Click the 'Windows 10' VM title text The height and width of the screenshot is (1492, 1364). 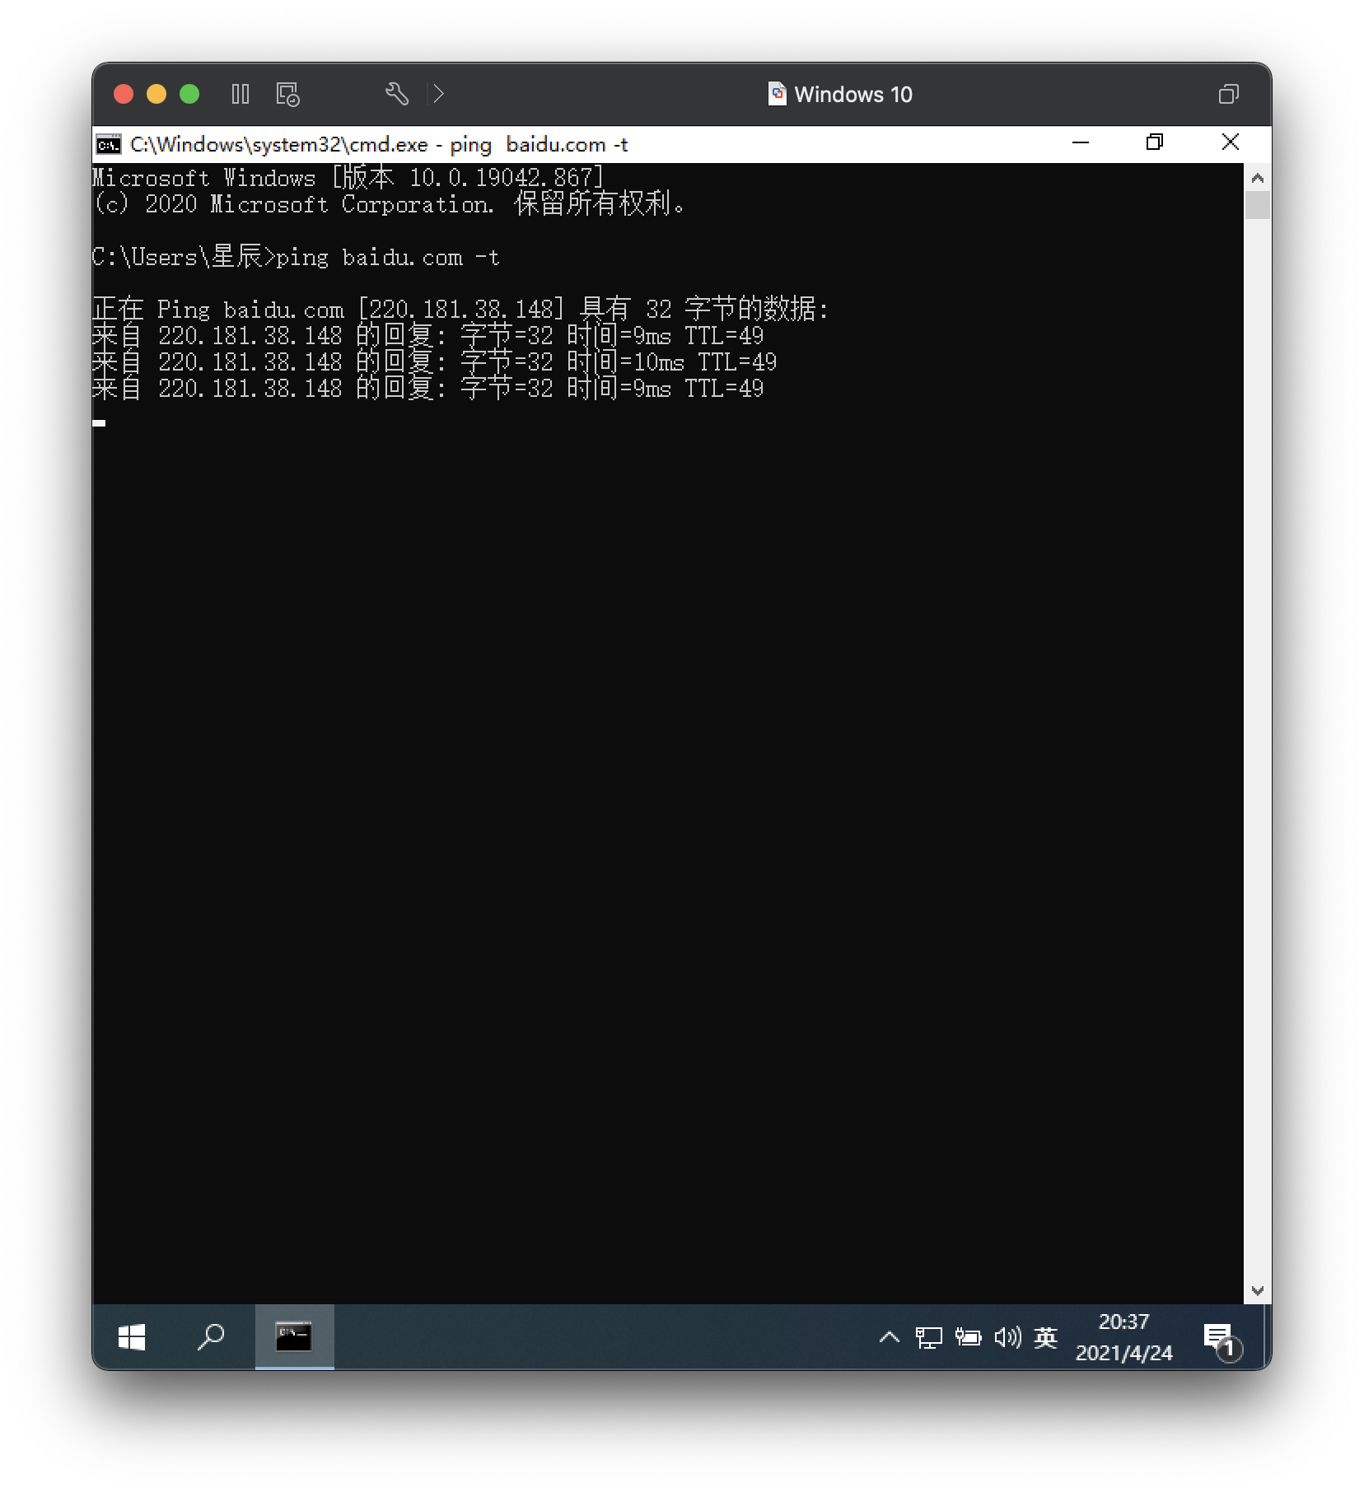click(x=853, y=94)
